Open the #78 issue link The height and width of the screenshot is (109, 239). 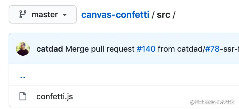point(212,49)
